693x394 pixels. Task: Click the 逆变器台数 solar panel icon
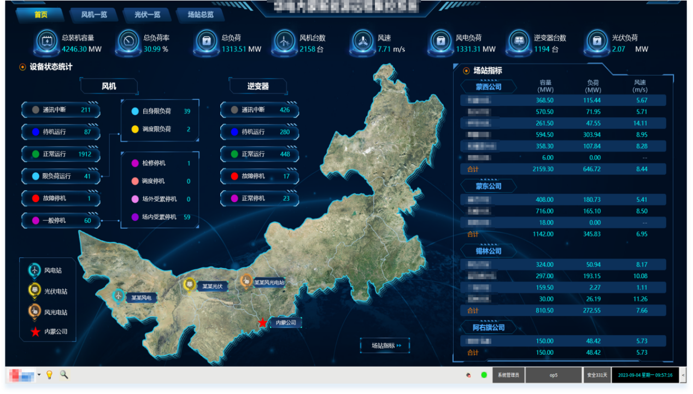pyautogui.click(x=518, y=42)
